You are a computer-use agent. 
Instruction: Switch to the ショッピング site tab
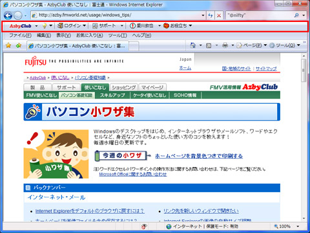coord(124,87)
